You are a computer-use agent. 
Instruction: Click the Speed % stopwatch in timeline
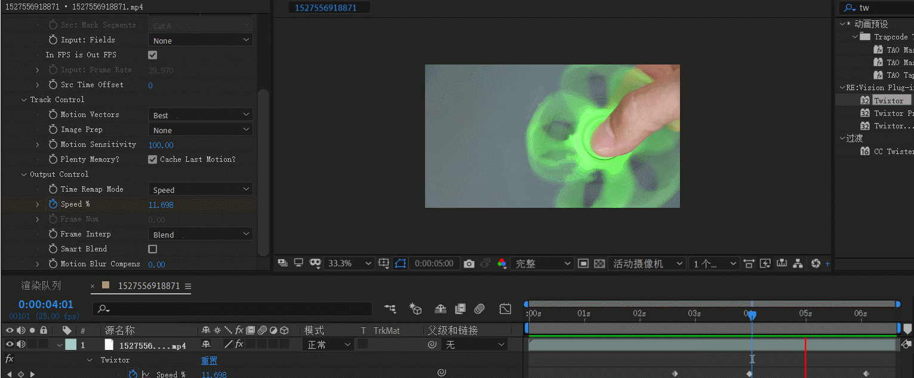(x=133, y=374)
